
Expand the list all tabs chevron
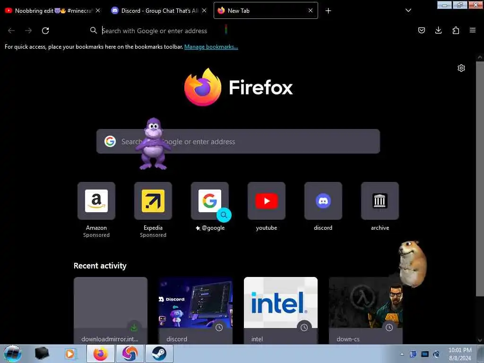pos(408,10)
